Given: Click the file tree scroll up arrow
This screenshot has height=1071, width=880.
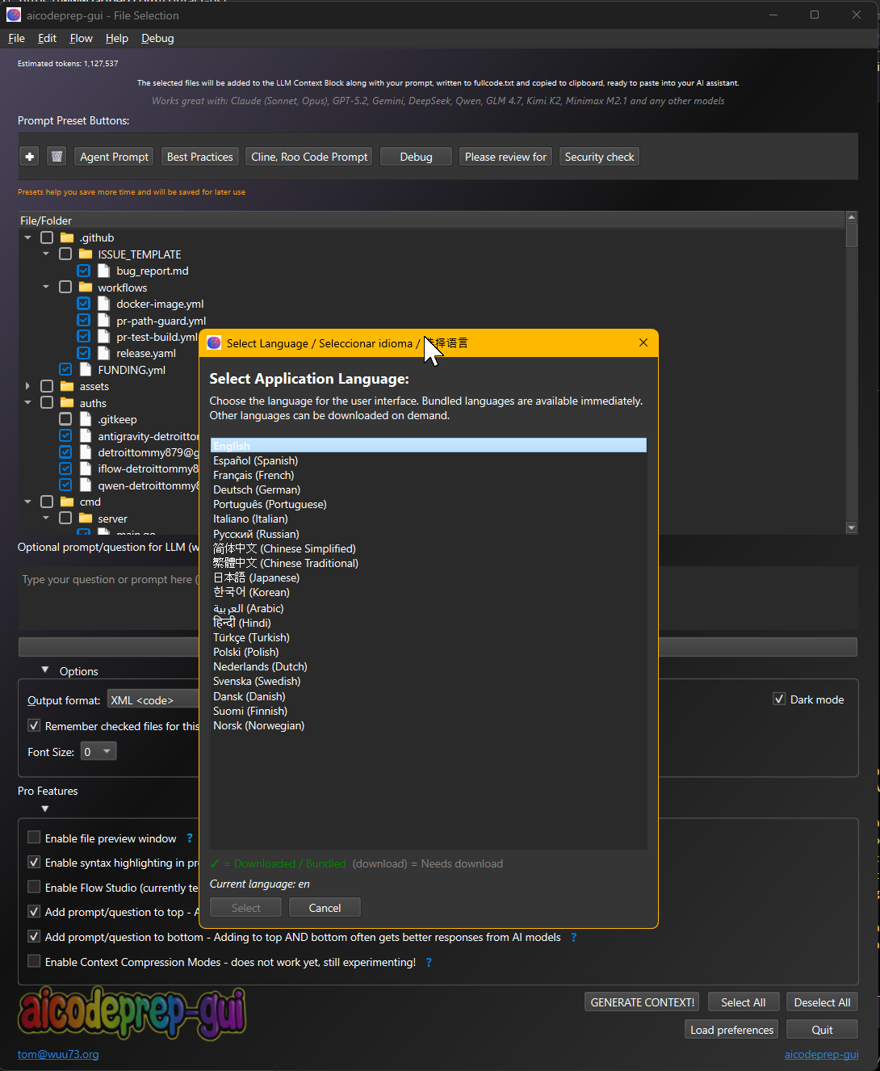Looking at the screenshot, I should (851, 216).
